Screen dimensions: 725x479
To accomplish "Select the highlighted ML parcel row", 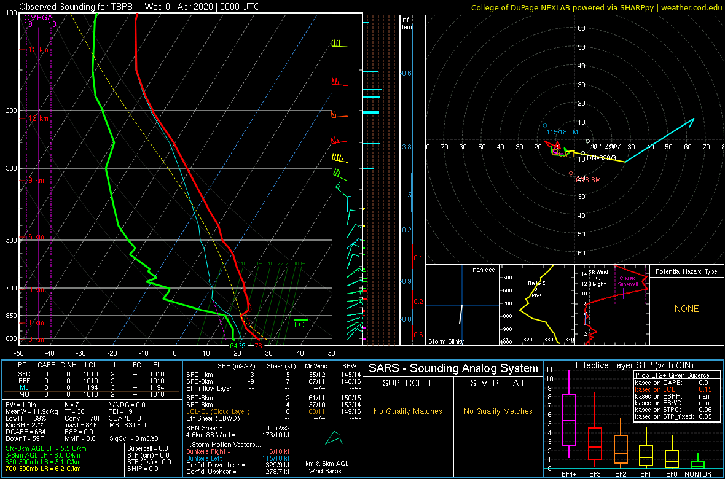I will tap(92, 387).
